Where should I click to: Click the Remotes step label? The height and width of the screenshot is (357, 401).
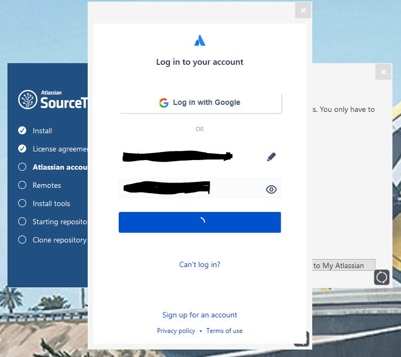[47, 185]
